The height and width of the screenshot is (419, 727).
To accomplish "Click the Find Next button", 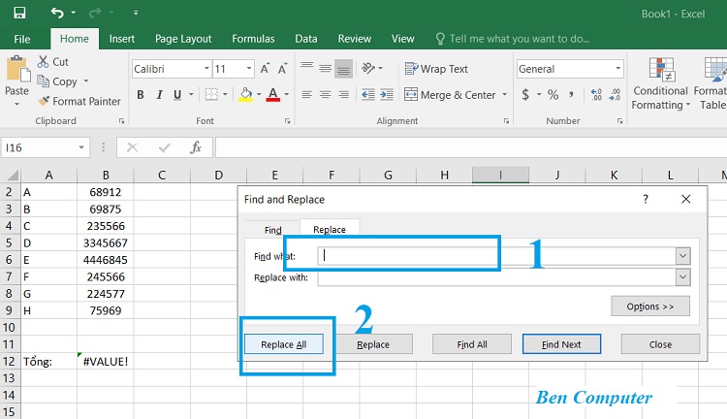I will [561, 344].
